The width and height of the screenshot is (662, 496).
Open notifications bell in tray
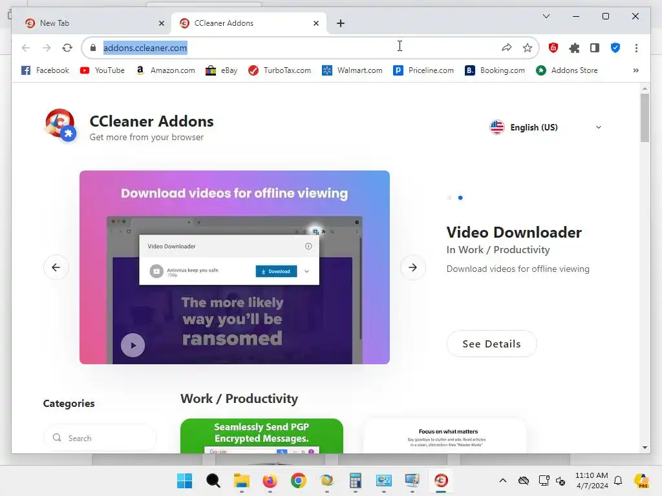coord(618,480)
